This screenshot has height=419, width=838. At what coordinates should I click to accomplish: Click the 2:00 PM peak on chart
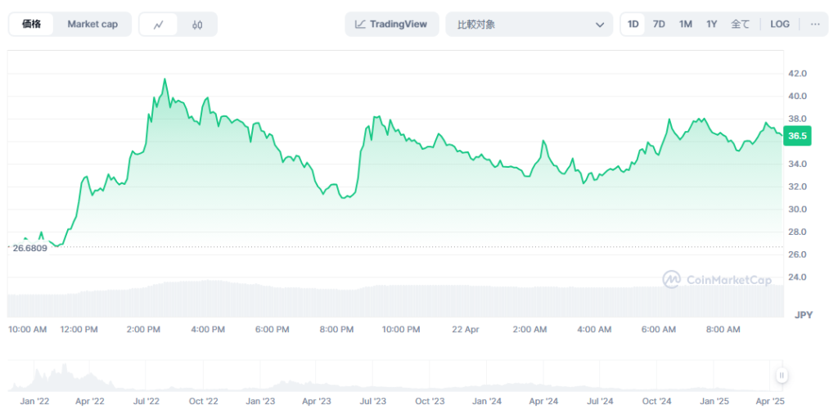164,79
